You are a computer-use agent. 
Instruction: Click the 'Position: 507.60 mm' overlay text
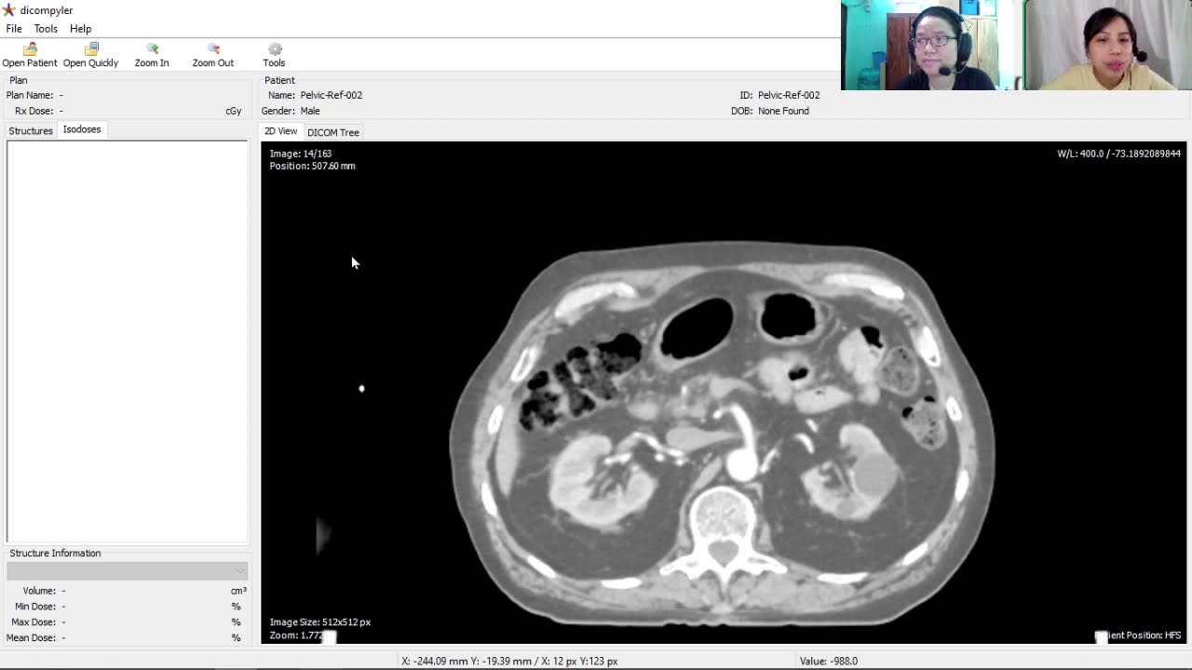tap(312, 166)
